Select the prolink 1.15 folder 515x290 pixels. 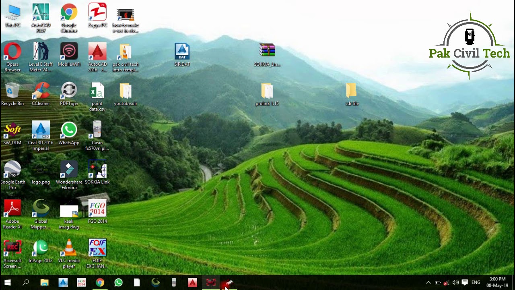point(267,94)
